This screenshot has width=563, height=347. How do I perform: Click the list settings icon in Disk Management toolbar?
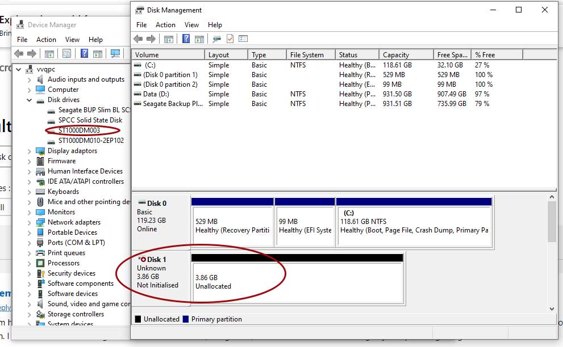point(243,39)
